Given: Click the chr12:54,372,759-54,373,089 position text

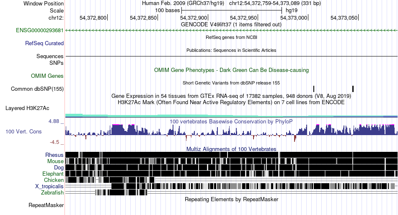Looking at the screenshot, I should click(x=275, y=3).
